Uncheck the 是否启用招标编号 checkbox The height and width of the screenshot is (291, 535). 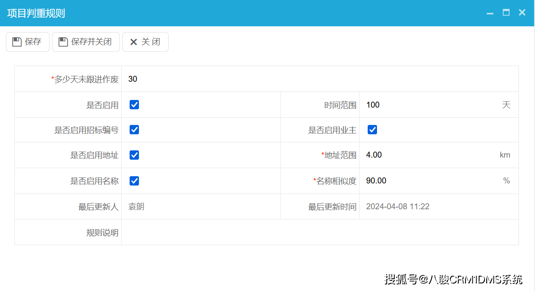click(134, 130)
